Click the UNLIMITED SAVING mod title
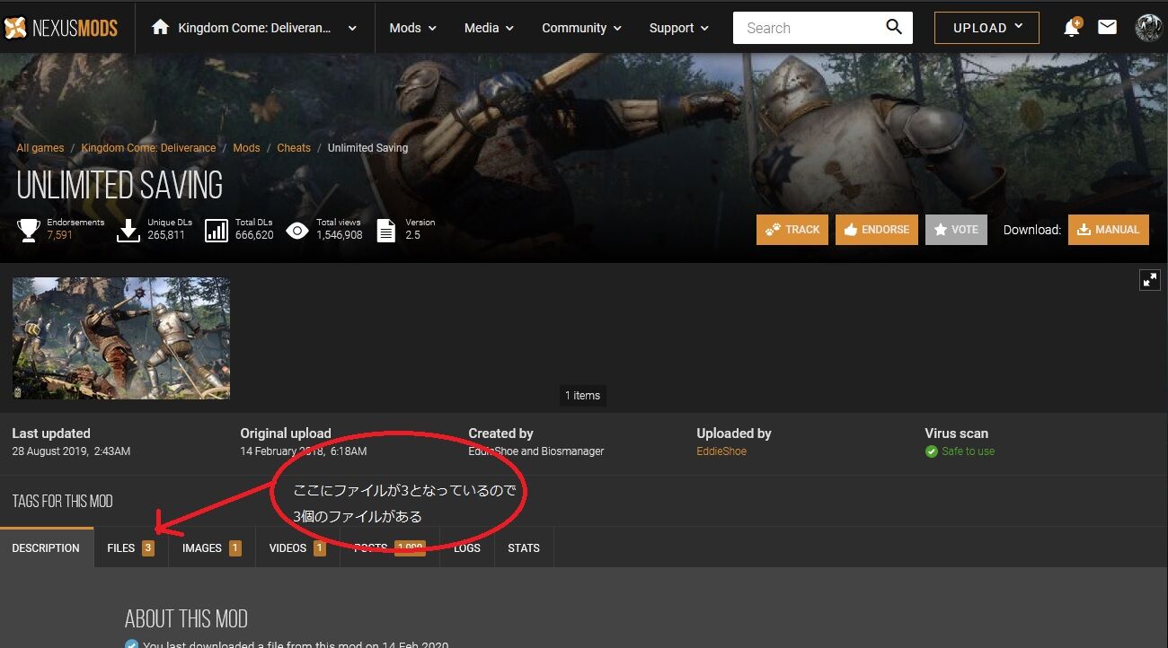Viewport: 1168px width, 648px height. [x=119, y=186]
